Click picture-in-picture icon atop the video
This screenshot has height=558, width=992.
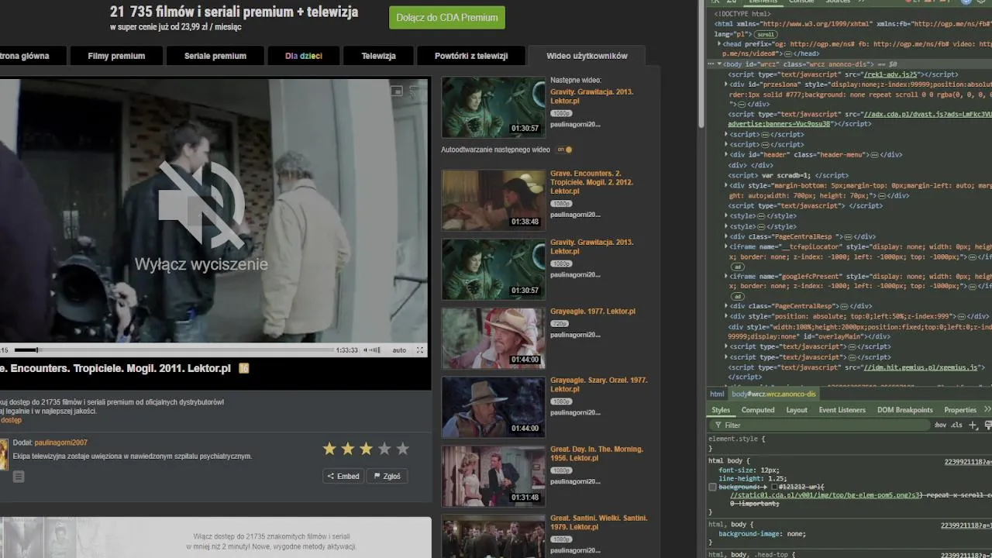coord(397,91)
